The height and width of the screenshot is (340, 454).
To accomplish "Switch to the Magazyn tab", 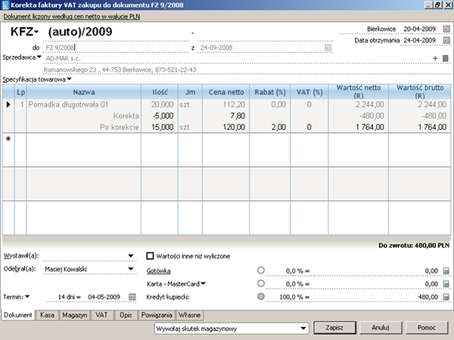I will (x=74, y=314).
